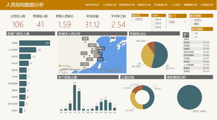
Task: Open the 人员流动分析 navigation tab
Action: click(110, 5)
